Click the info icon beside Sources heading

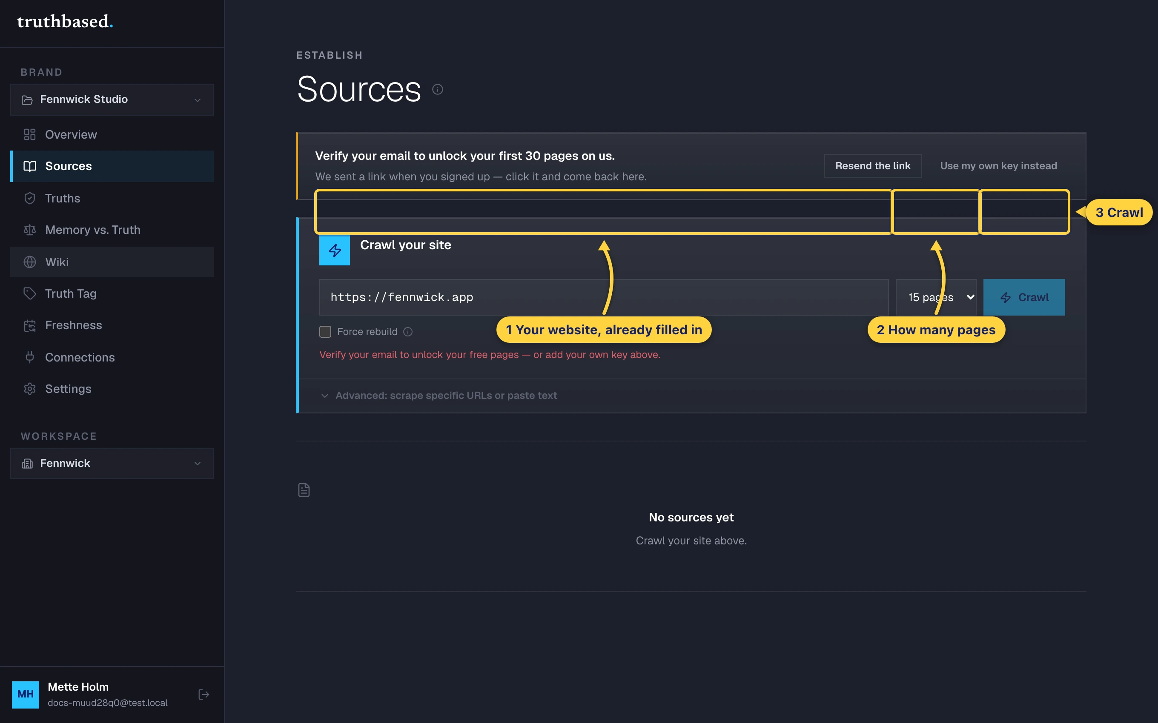437,89
